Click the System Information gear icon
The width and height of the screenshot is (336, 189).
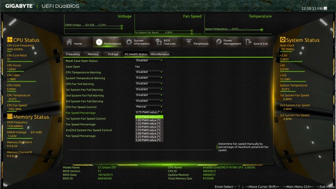click(x=129, y=42)
